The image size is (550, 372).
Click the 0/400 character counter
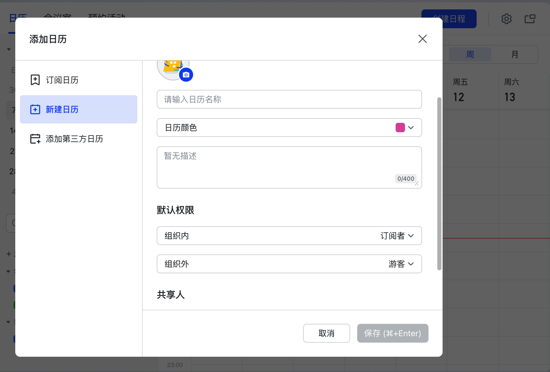pyautogui.click(x=406, y=179)
